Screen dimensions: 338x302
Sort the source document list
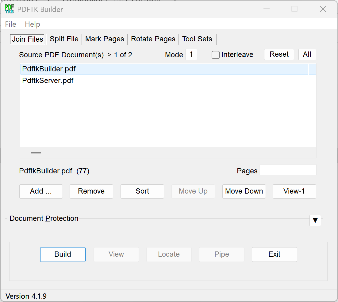pos(142,191)
